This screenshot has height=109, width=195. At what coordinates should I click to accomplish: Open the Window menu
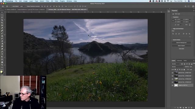69,1
